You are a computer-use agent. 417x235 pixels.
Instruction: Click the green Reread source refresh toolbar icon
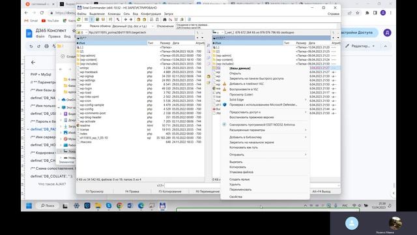coord(79,20)
